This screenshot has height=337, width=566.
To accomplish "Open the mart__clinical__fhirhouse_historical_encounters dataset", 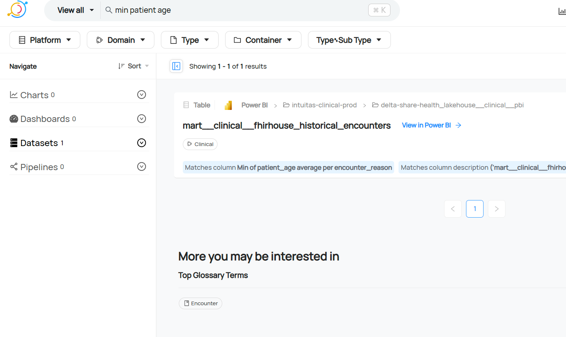I will click(286, 126).
